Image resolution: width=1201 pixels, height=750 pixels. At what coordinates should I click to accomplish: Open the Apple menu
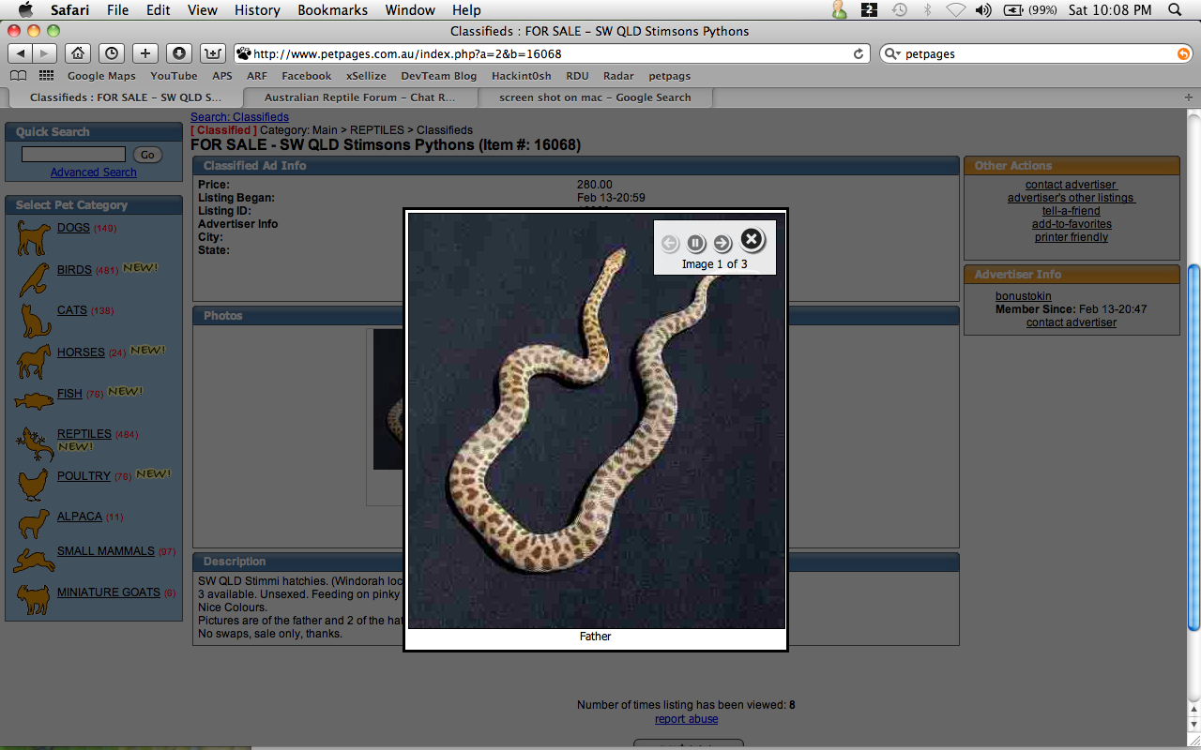coord(25,9)
